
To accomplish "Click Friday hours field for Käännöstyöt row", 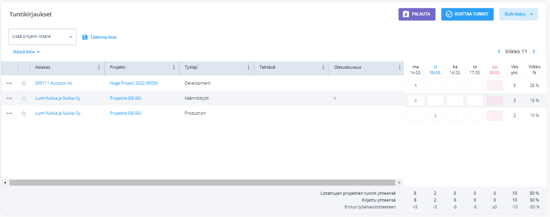I will coord(495,101).
